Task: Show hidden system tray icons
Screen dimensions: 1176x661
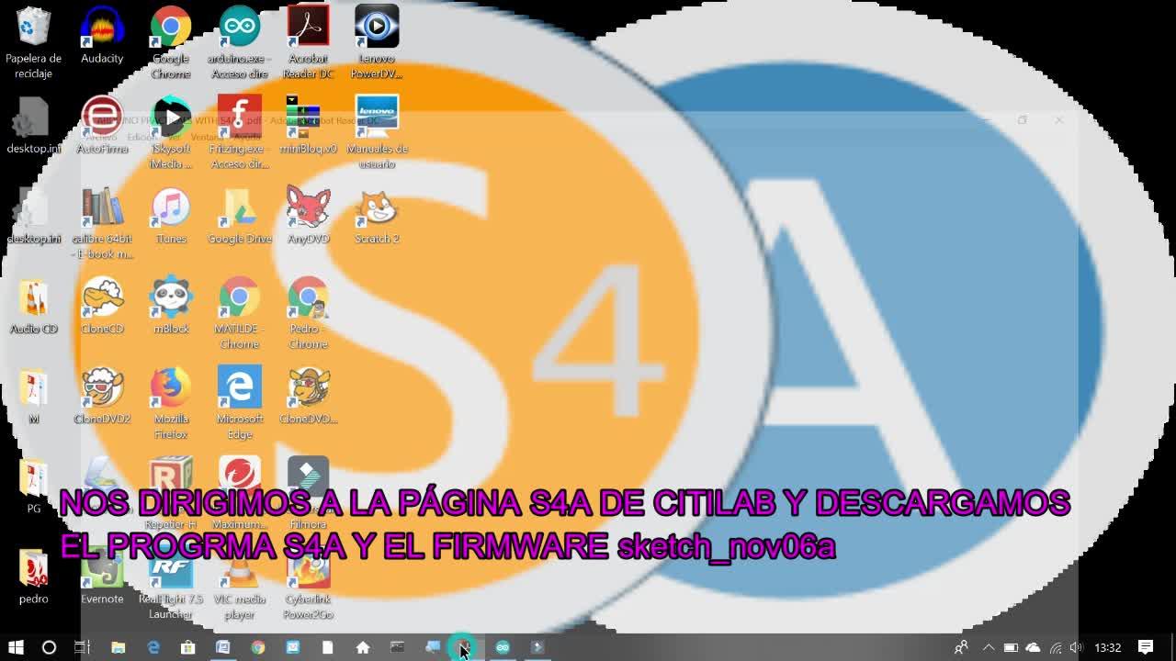Action: (989, 647)
